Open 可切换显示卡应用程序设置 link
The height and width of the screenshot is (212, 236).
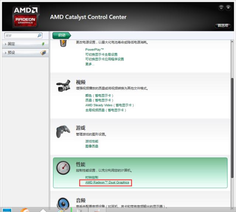(104, 59)
